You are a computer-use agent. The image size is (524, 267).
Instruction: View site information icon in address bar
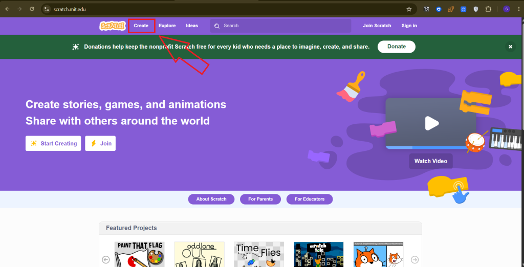(47, 9)
